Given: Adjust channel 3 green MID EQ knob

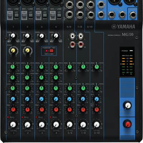Looking at the screenshot, I should click(41, 78).
